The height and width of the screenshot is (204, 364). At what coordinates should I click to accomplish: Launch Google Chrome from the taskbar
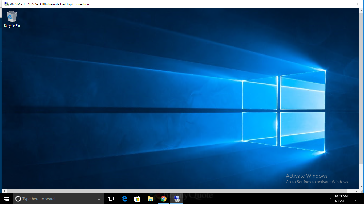164,199
